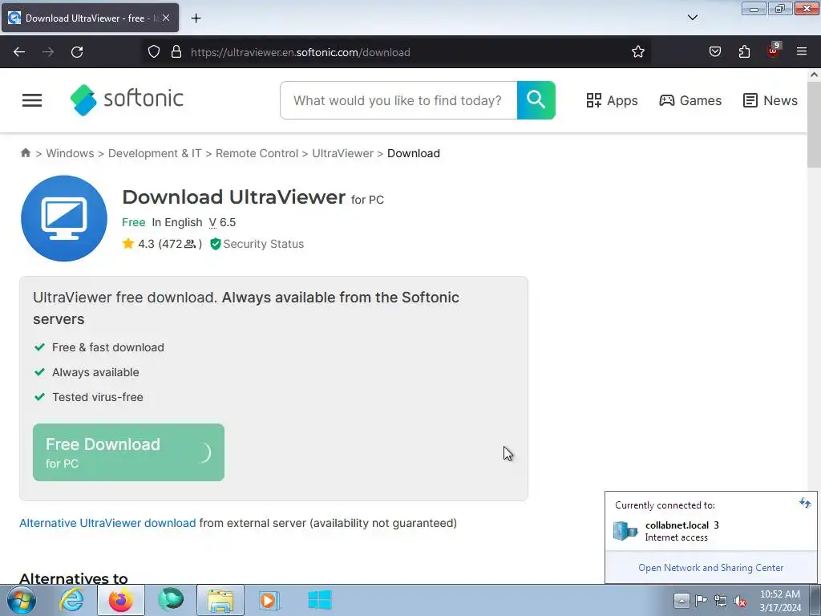Show hidden tray icons arrow
Viewport: 821px width, 616px height.
click(x=681, y=600)
